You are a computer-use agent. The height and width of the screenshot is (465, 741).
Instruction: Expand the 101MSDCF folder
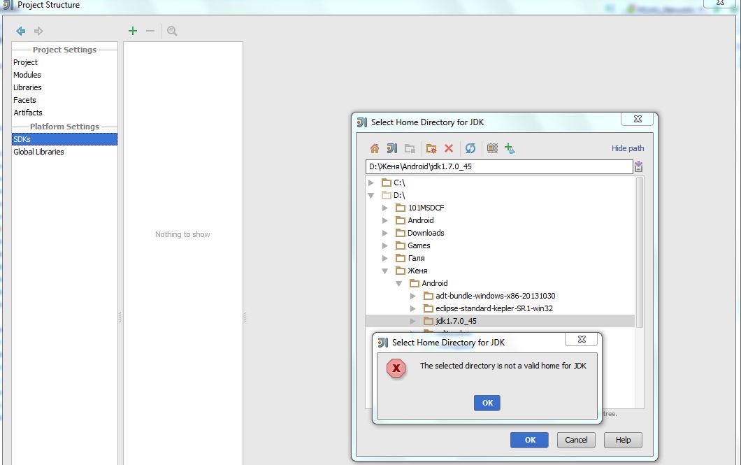[385, 208]
